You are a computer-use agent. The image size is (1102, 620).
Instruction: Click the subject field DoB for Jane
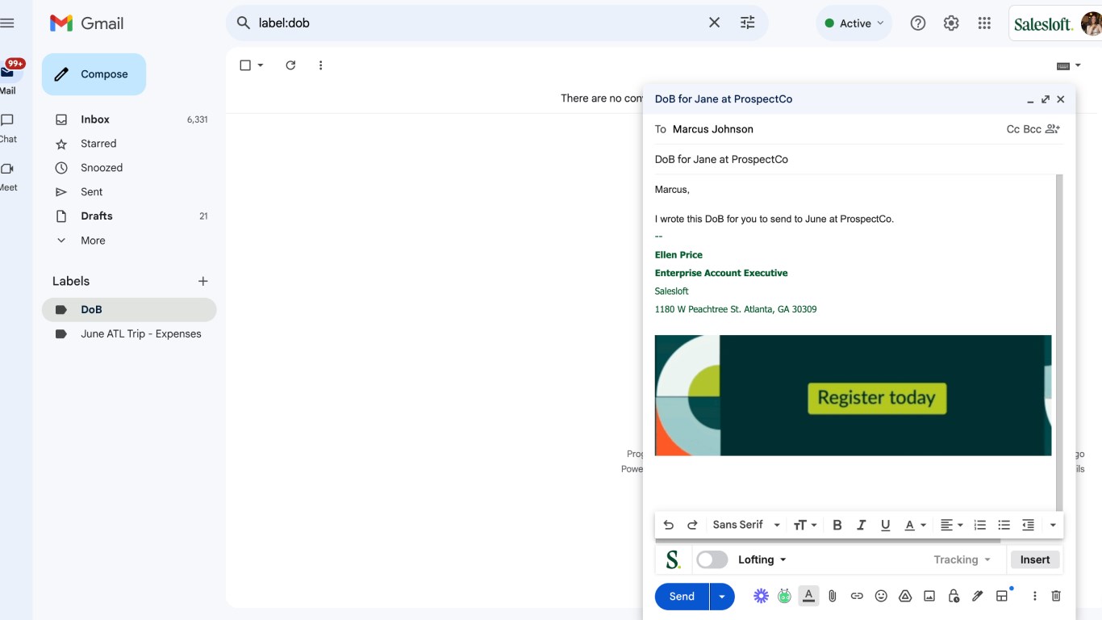tap(859, 159)
